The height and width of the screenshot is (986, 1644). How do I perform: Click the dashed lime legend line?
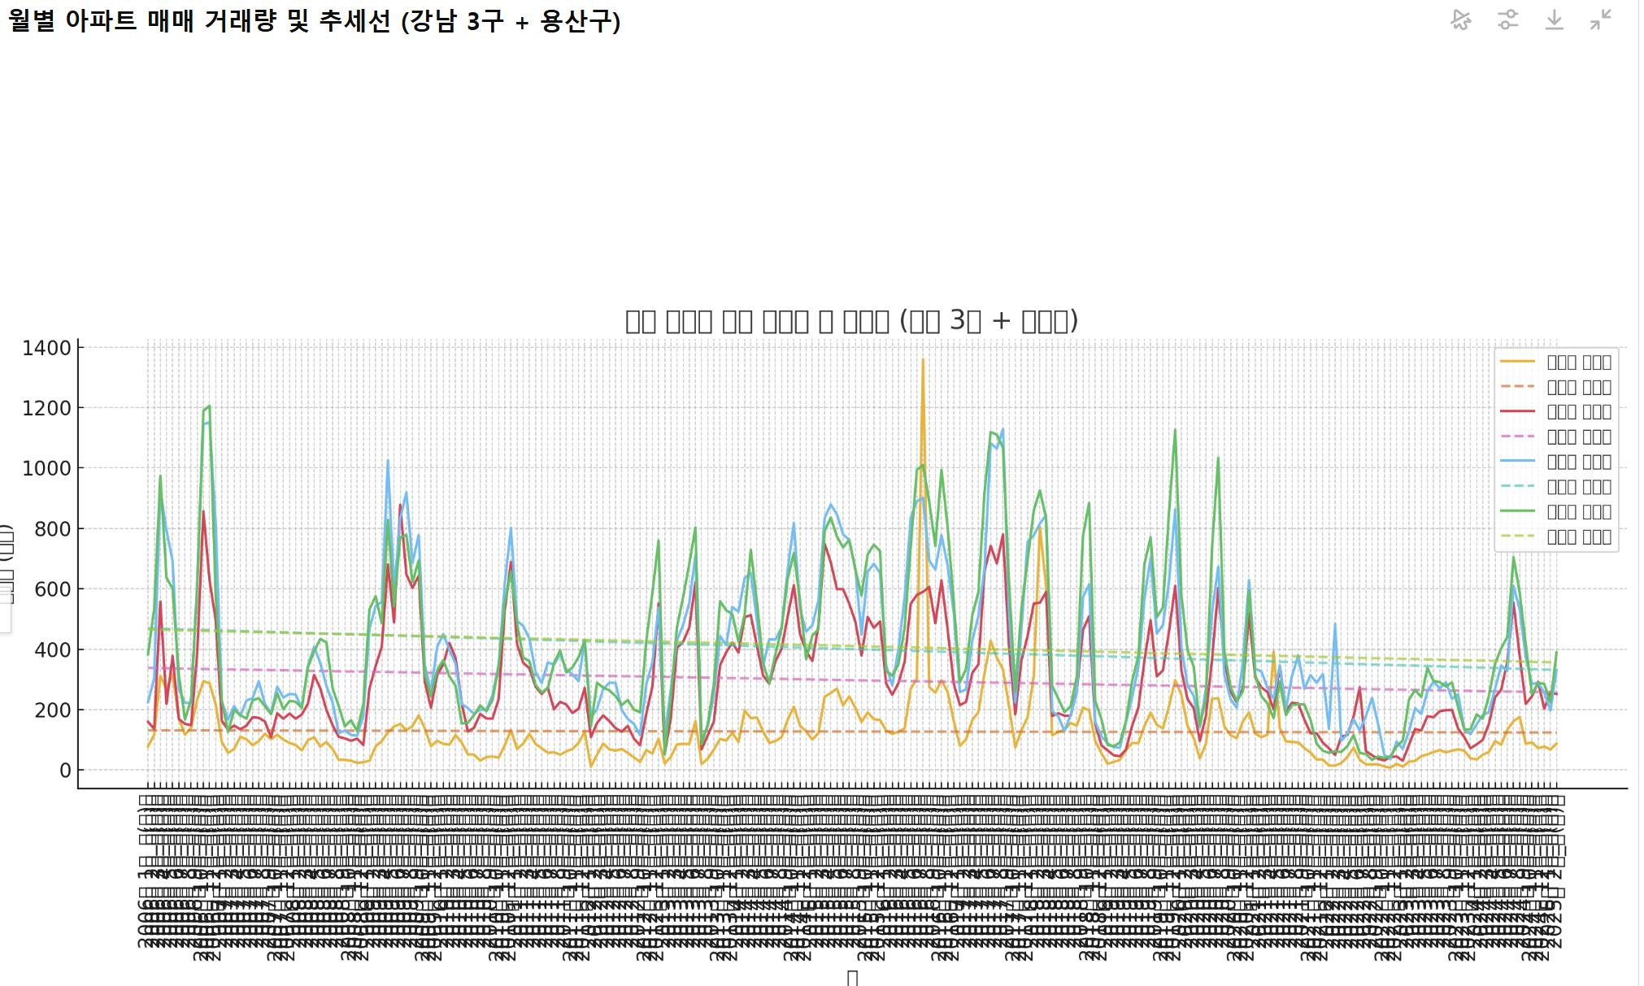[x=1517, y=536]
